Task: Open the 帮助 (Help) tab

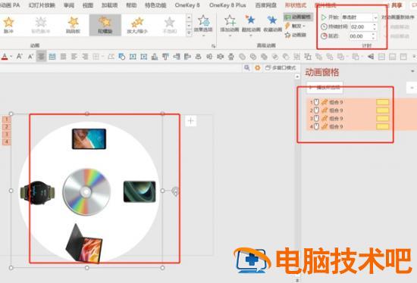Action: (131, 5)
